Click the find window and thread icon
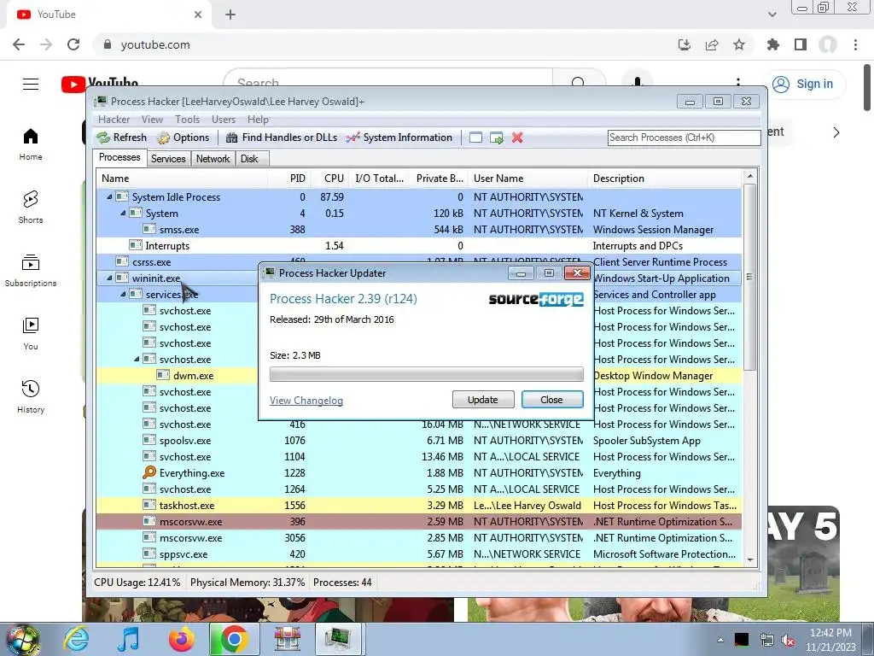874x656 pixels. [x=497, y=138]
